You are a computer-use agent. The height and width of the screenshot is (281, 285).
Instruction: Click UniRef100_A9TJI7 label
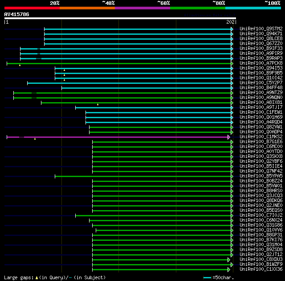click(261, 107)
